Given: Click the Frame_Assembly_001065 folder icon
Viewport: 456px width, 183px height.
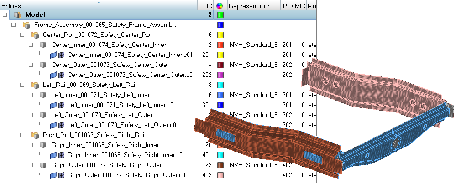Looking at the screenshot, I should click(x=26, y=25).
